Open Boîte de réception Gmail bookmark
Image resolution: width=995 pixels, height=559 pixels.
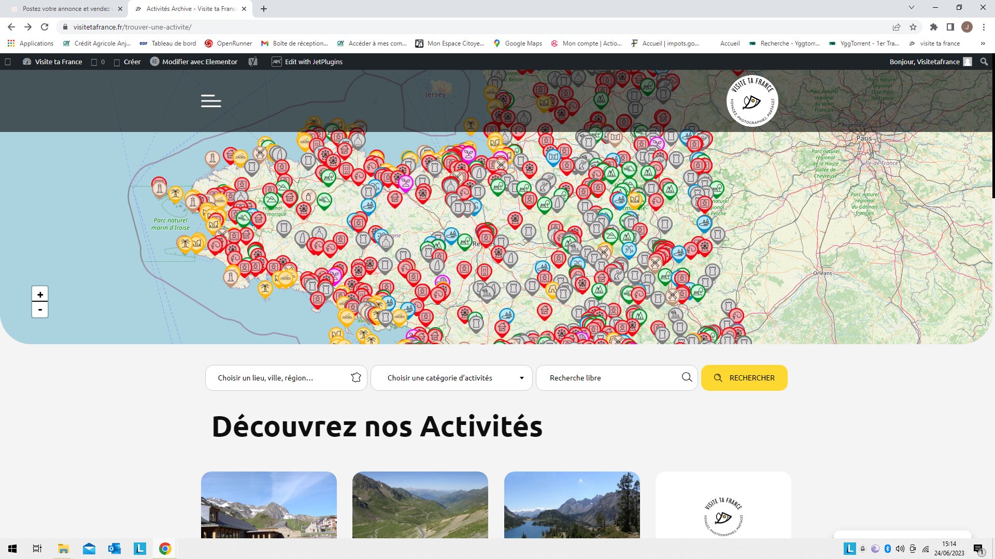coord(294,43)
